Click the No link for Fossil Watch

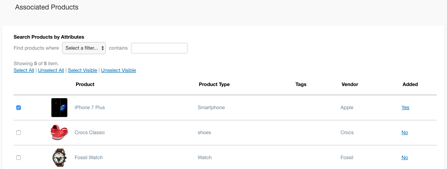tap(405, 158)
